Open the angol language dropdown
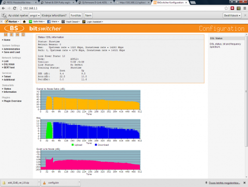Screen dimensions: 248x187 pos(35,15)
